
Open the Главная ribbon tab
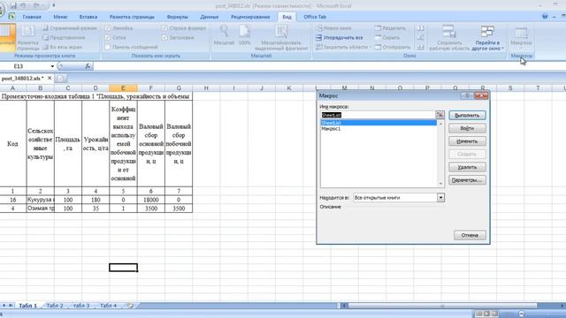[32, 17]
